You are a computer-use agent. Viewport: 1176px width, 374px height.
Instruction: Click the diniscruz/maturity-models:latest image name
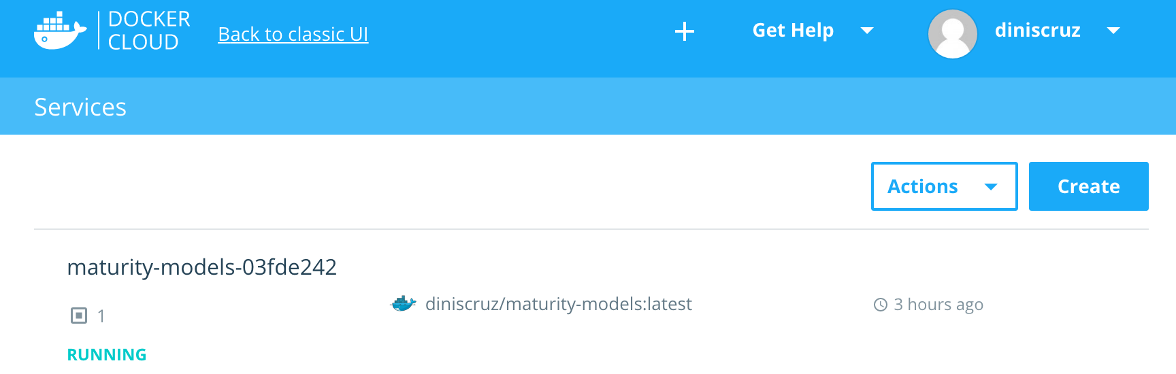pyautogui.click(x=558, y=304)
